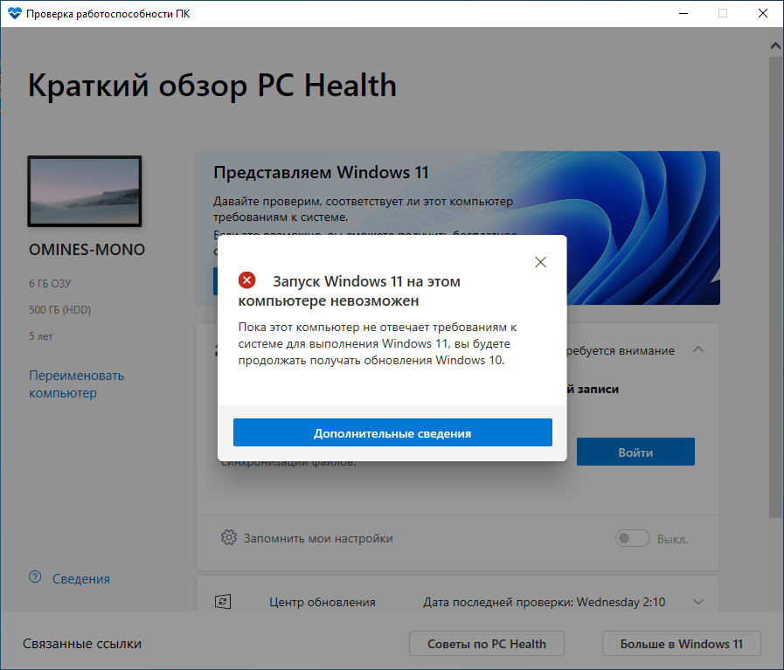Click the Представляем Windows 11 heading

(321, 172)
